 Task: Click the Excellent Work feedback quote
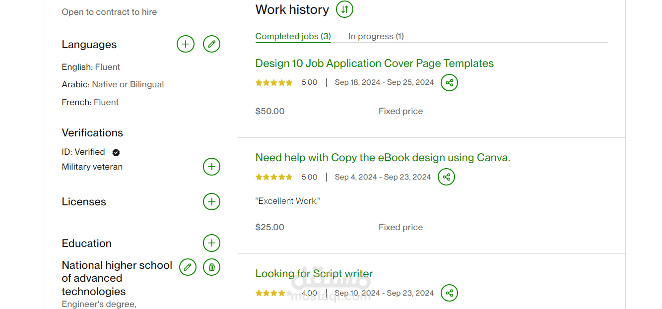(287, 201)
